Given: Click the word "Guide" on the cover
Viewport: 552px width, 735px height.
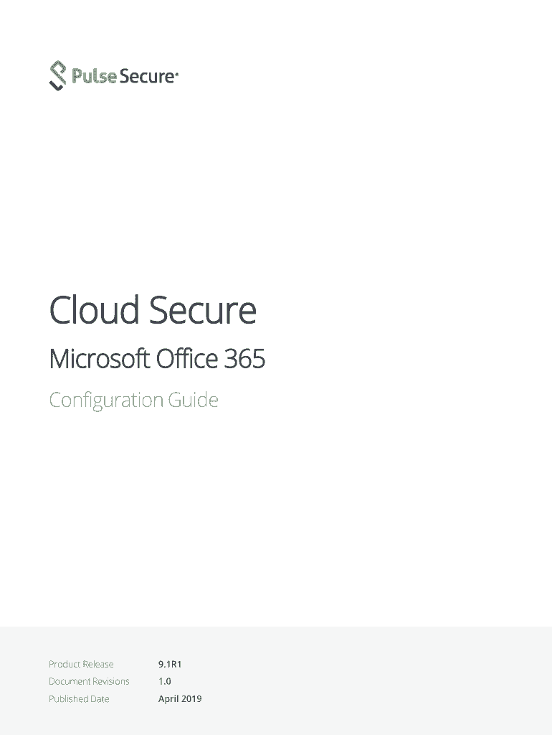Looking at the screenshot, I should click(x=194, y=400).
